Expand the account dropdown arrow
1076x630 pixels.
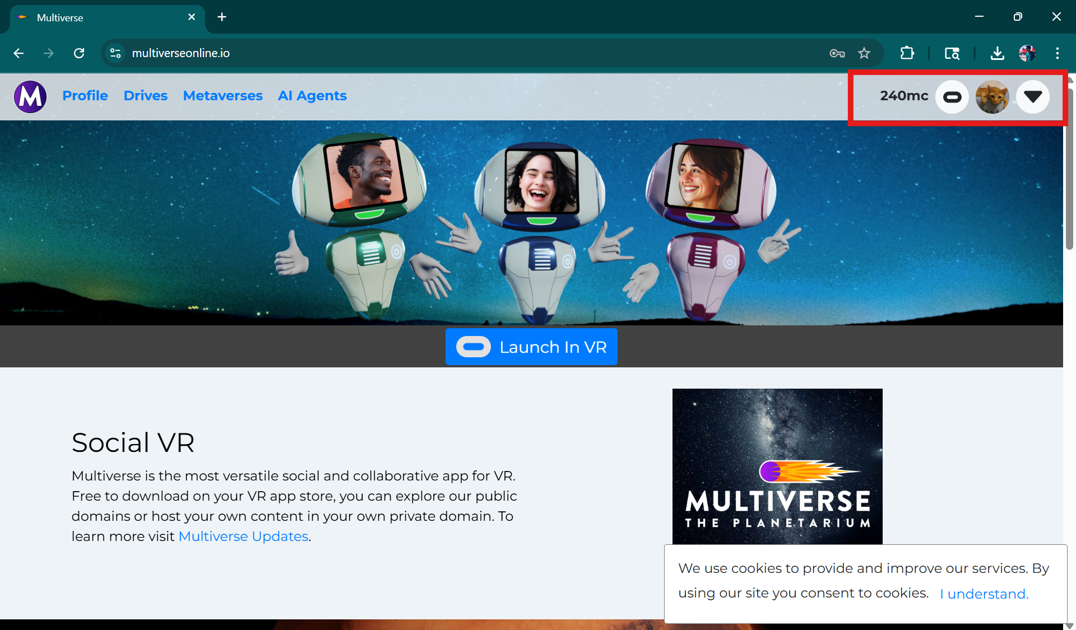coord(1032,97)
